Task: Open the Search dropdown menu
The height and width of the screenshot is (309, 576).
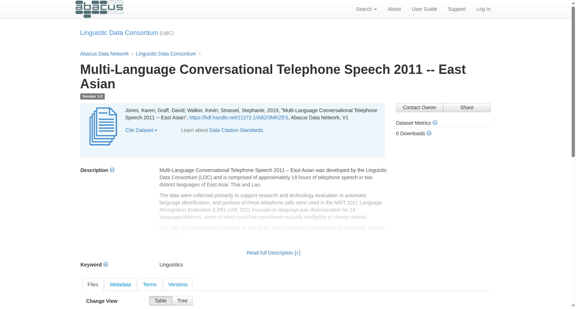Action: point(366,9)
